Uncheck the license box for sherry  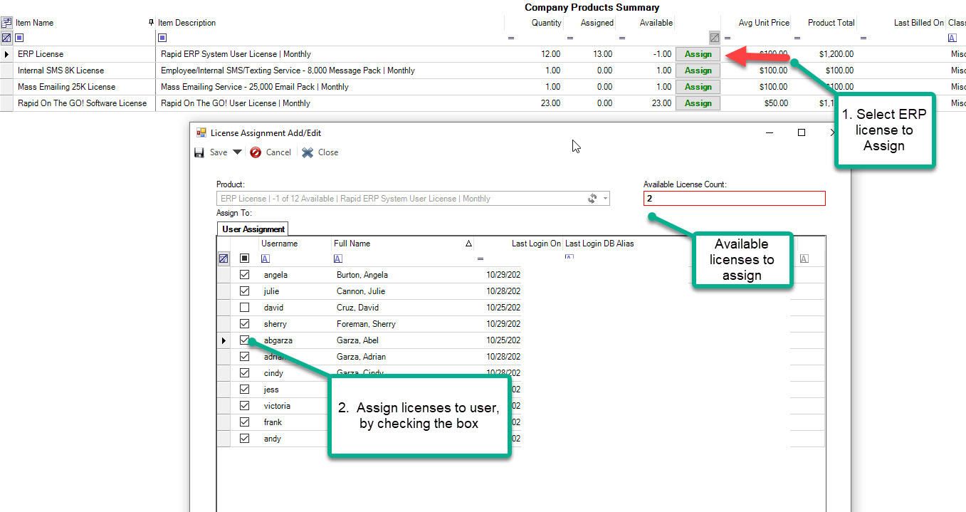[x=244, y=324]
